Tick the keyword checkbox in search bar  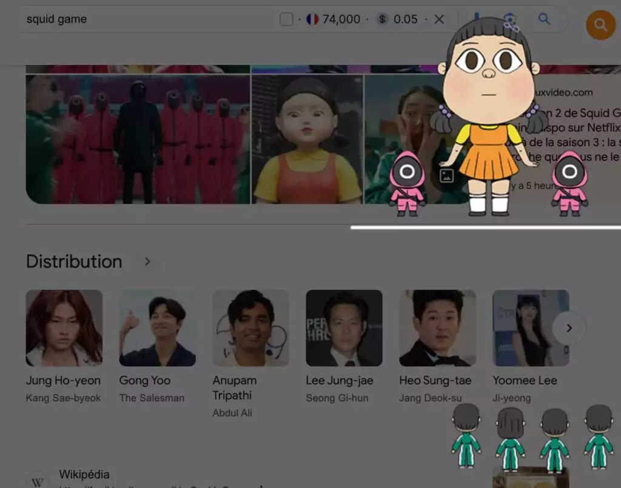286,19
